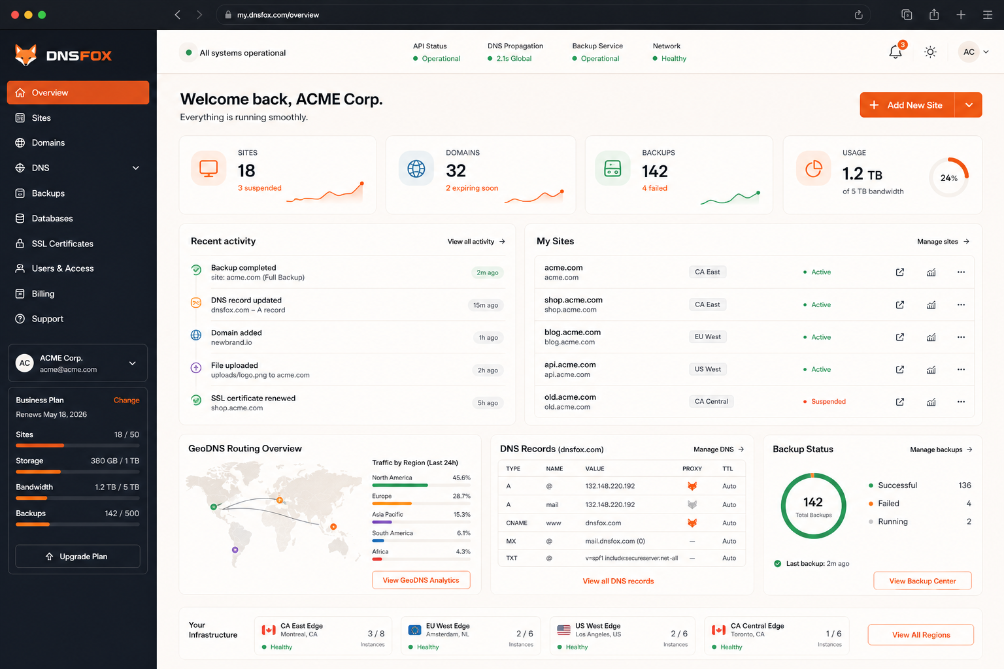Open more options for old.acme.com row
1004x669 pixels.
pos(961,402)
